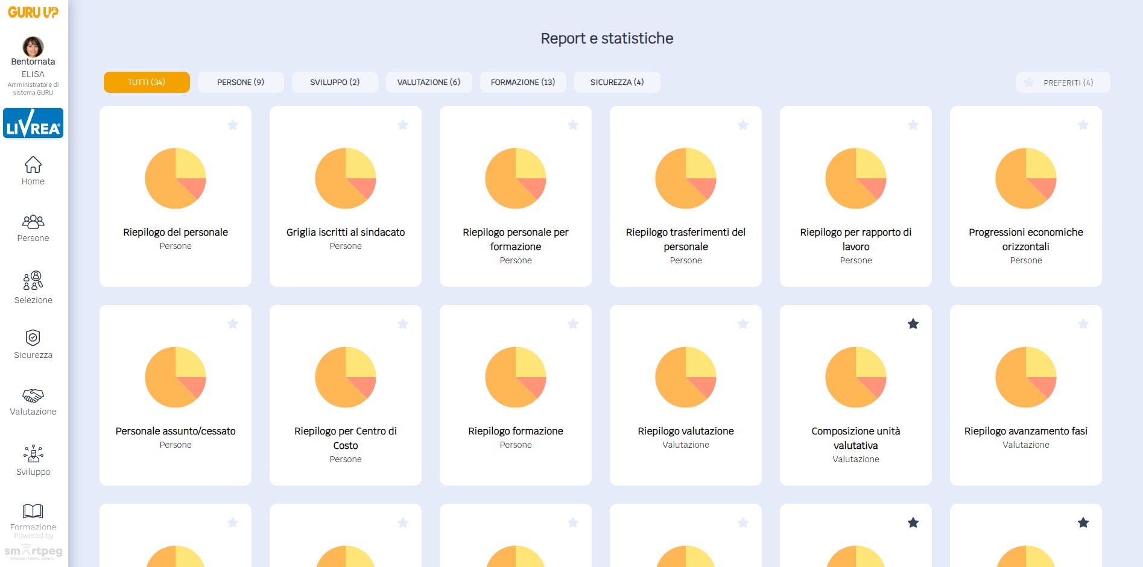Image resolution: width=1143 pixels, height=567 pixels.
Task: Favorite the Riepilogo valutazione report
Action: click(743, 324)
